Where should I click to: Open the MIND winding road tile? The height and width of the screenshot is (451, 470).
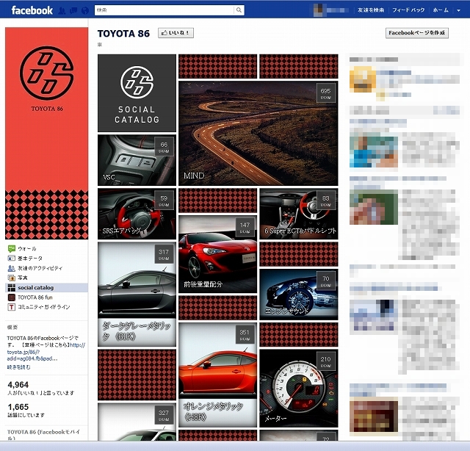pos(258,133)
